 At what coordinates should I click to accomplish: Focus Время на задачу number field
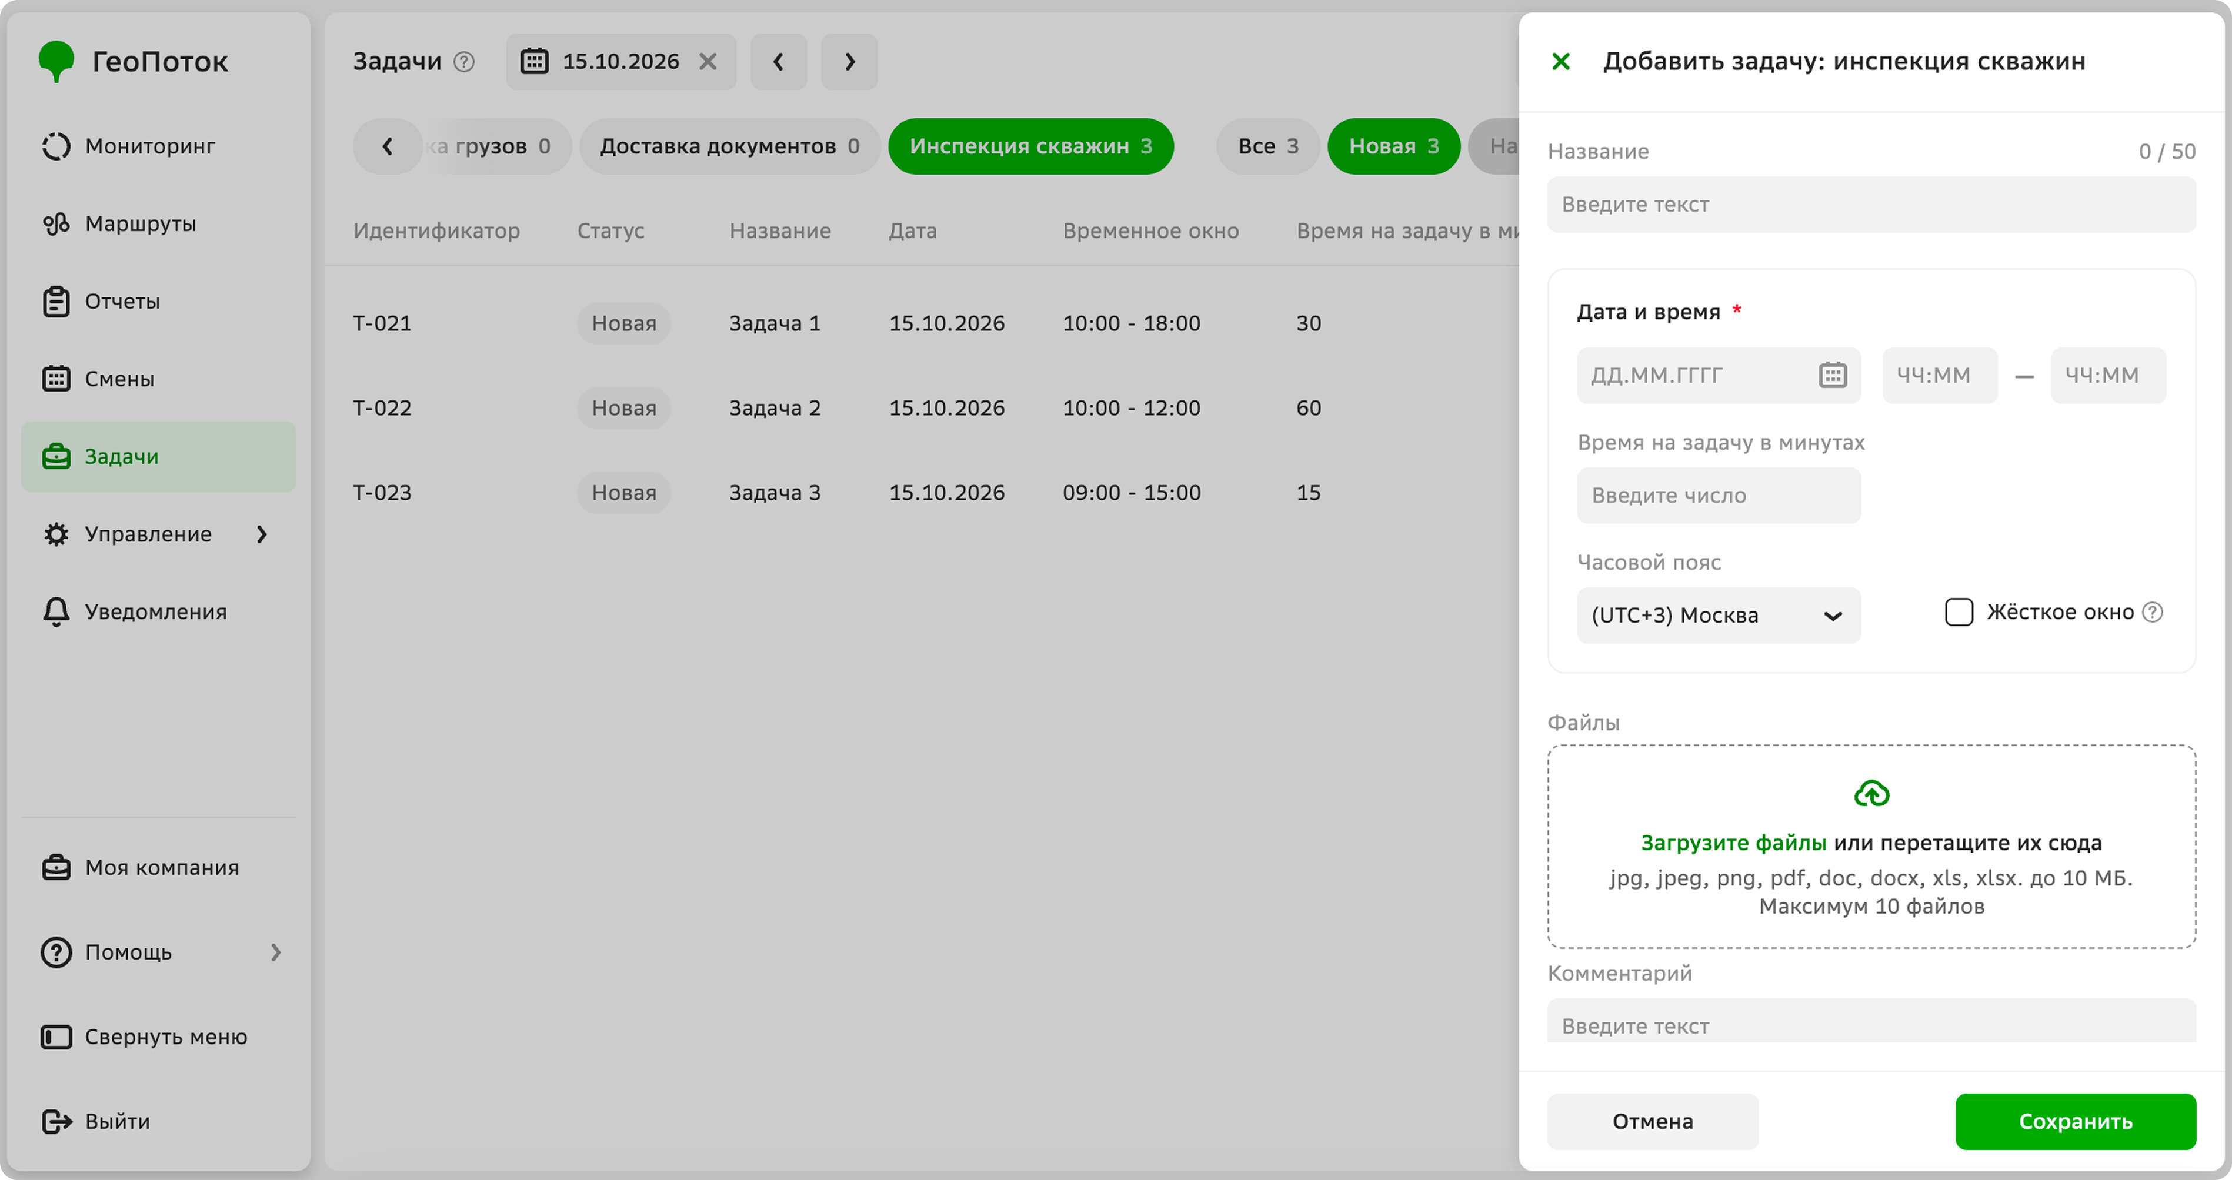tap(1718, 496)
